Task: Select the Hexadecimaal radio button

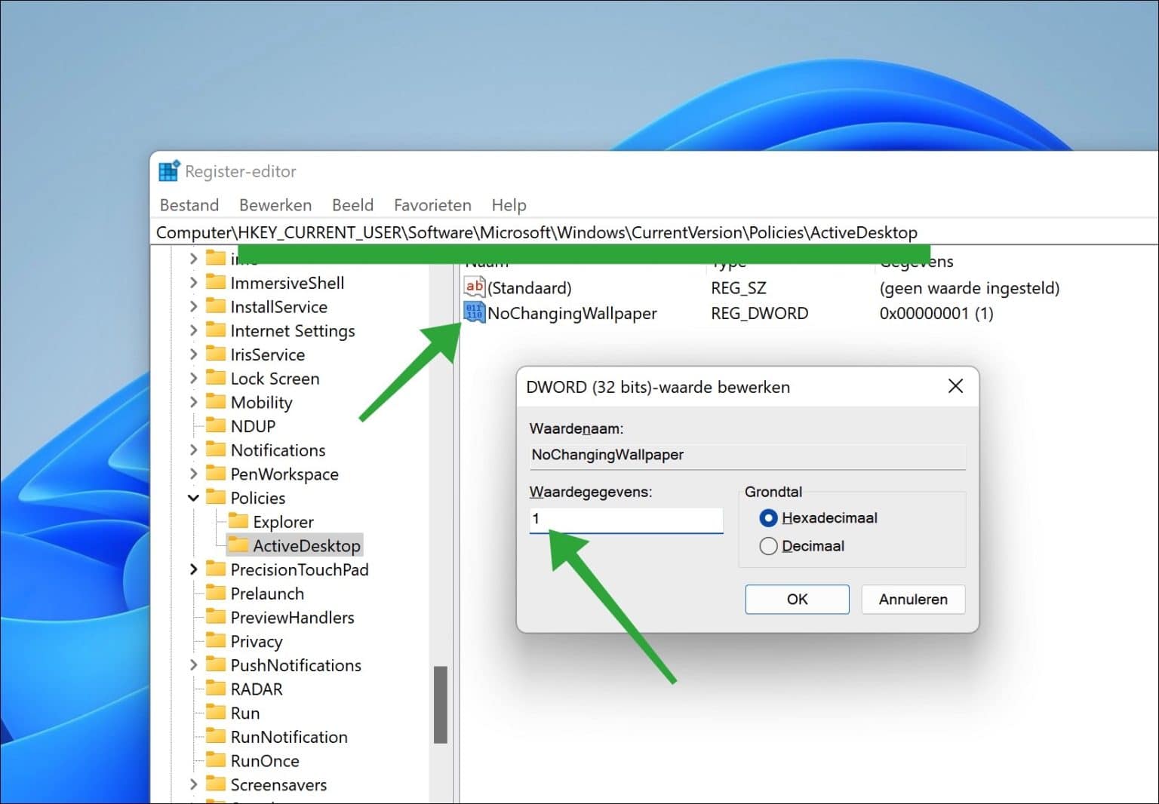Action: click(767, 518)
